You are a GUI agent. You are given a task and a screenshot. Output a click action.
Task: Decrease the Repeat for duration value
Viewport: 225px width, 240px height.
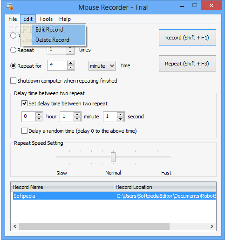click(71, 67)
